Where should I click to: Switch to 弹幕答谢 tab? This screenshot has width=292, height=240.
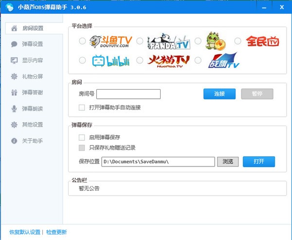(33, 92)
